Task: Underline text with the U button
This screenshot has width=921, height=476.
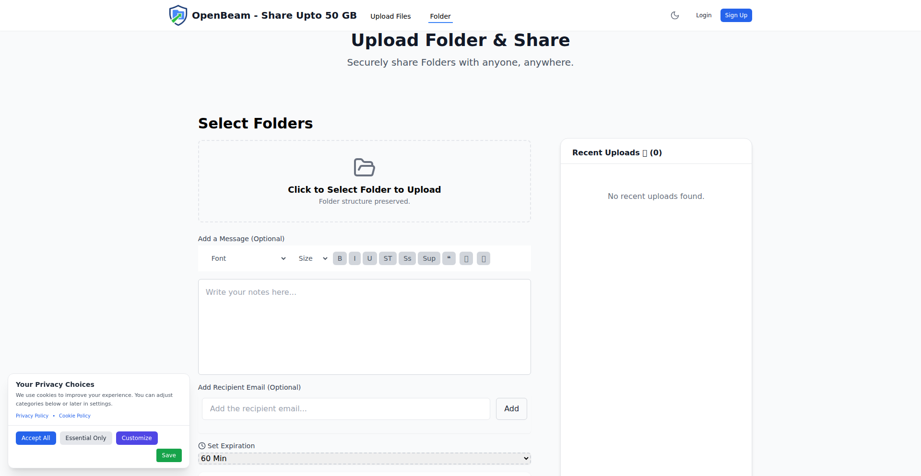Action: point(369,258)
